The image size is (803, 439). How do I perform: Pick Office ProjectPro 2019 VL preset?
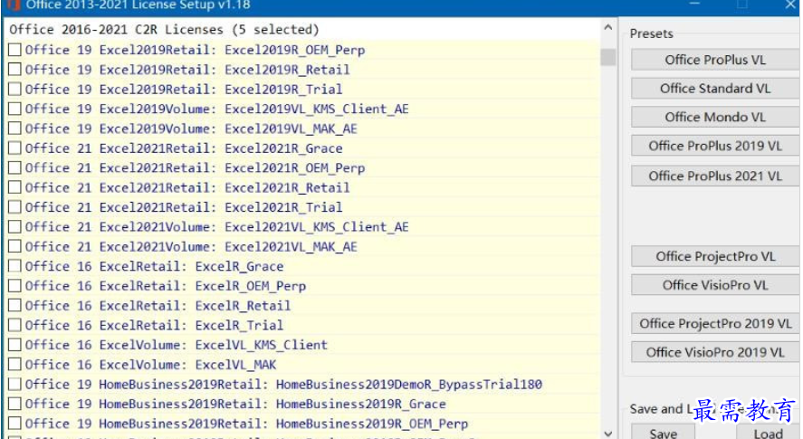point(715,324)
